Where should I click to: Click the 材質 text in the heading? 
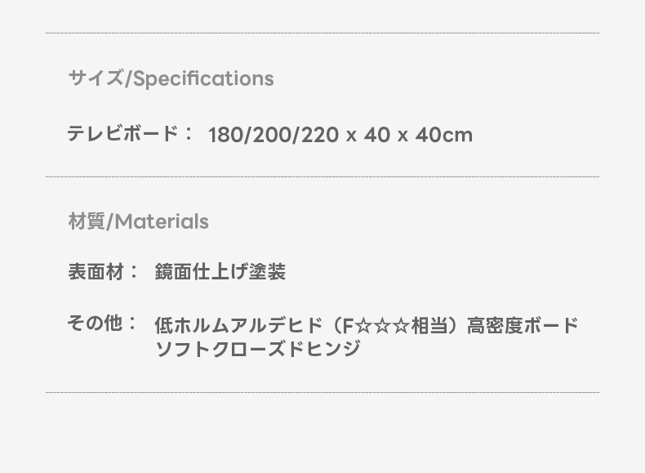[87, 221]
